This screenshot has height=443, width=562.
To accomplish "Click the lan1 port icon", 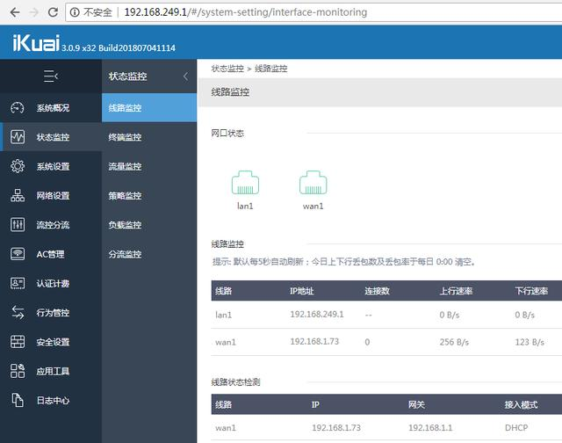I will click(x=245, y=183).
